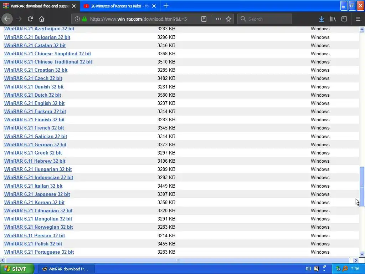This screenshot has height=274, width=365.
Task: Toggle the sidebar panel icon
Action: [344, 19]
